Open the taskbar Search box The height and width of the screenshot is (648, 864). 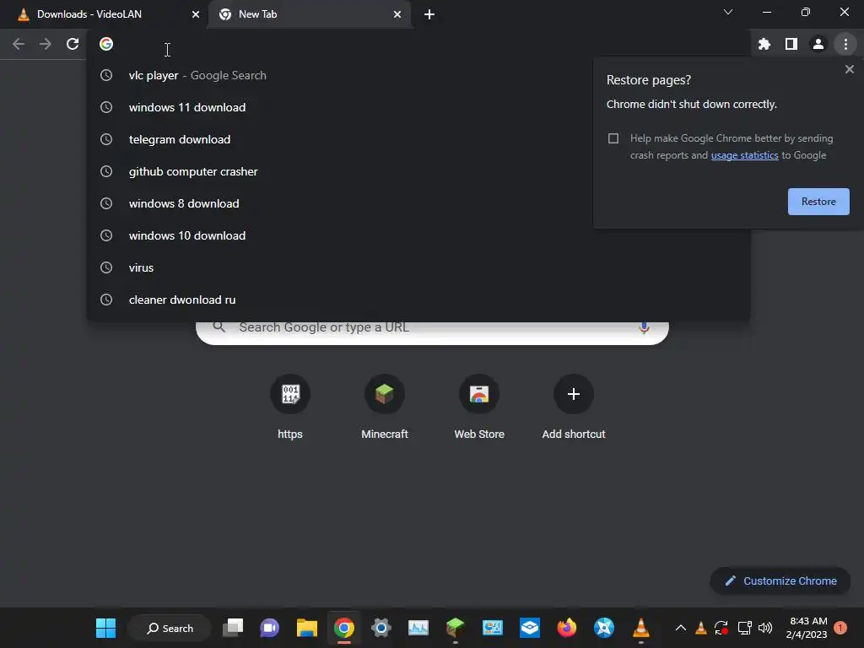point(169,628)
